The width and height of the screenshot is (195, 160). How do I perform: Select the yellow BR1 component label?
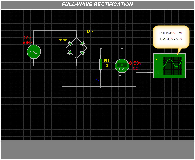pyautogui.click(x=91, y=31)
